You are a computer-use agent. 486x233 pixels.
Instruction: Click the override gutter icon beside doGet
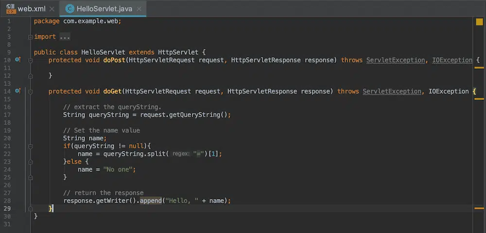tap(18, 91)
